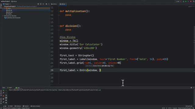Click the #App Window comment line

68,37
